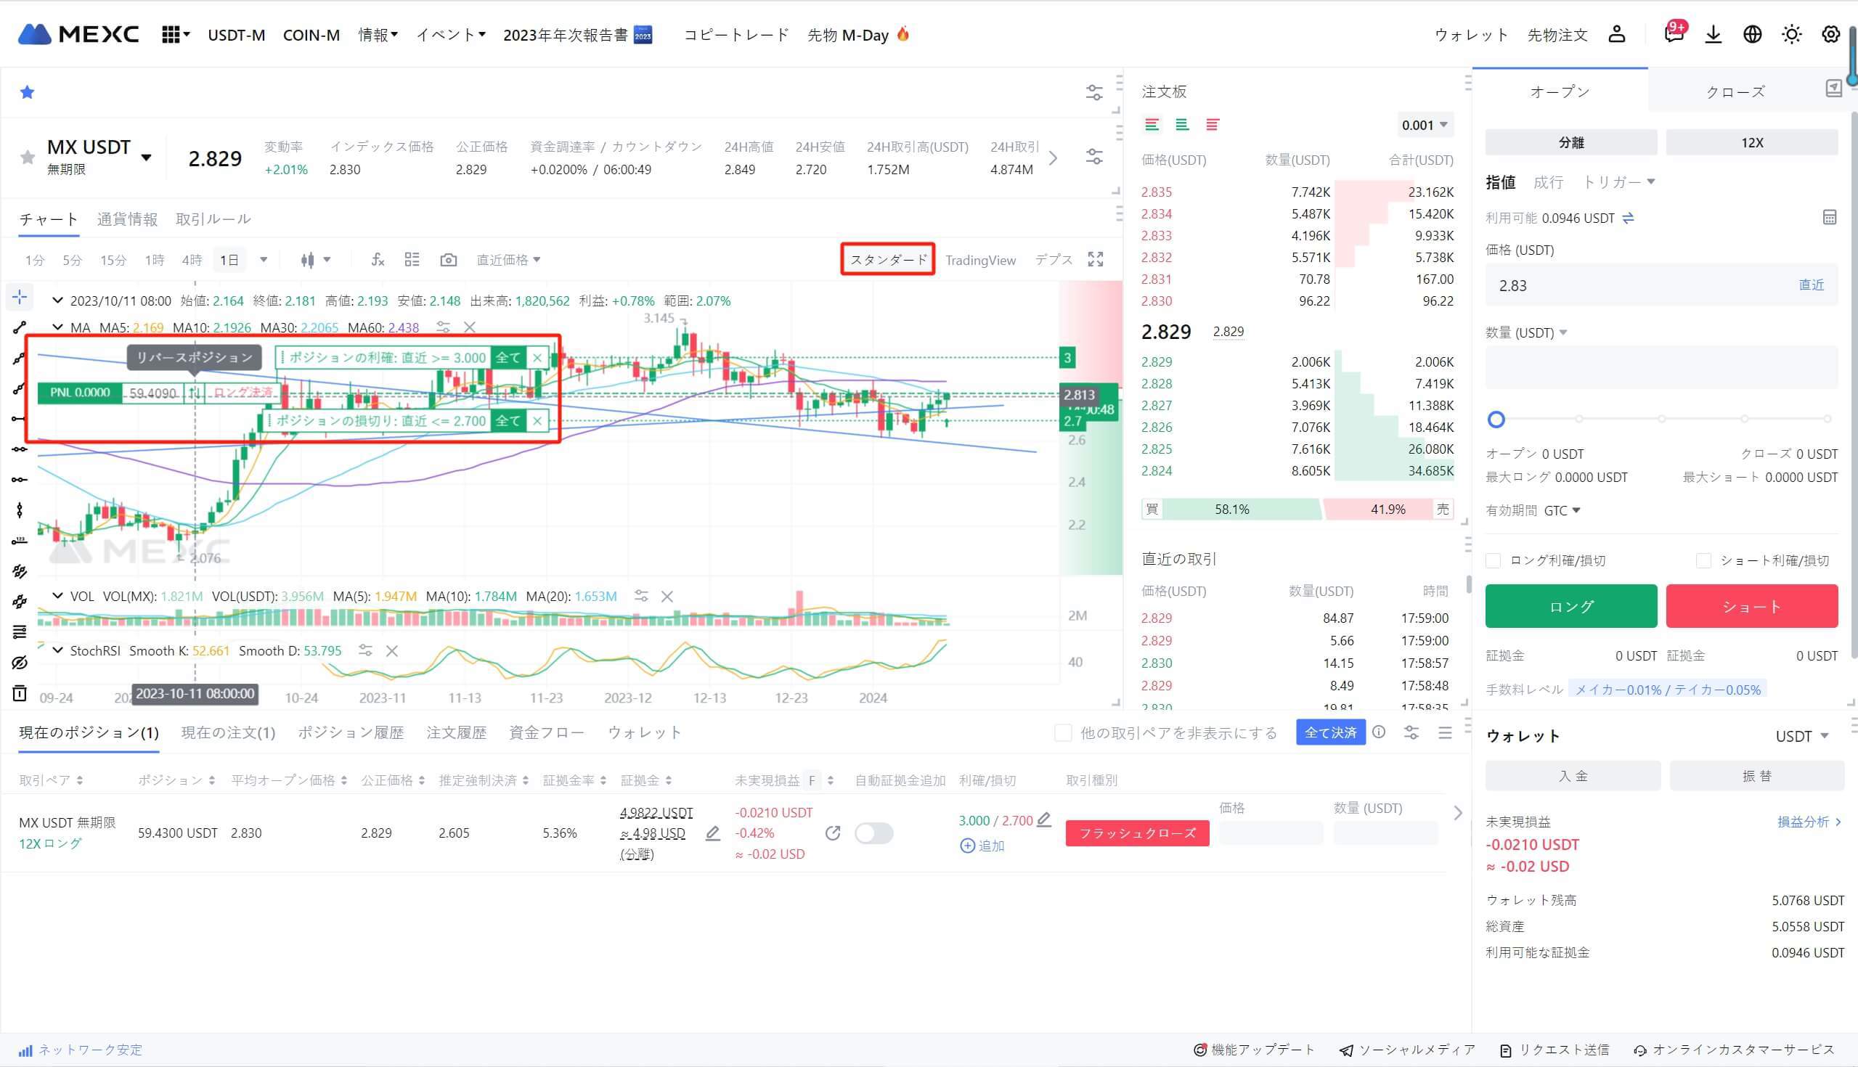The width and height of the screenshot is (1858, 1067).
Task: Click the fullscreen icon above the chart
Action: [x=1093, y=258]
